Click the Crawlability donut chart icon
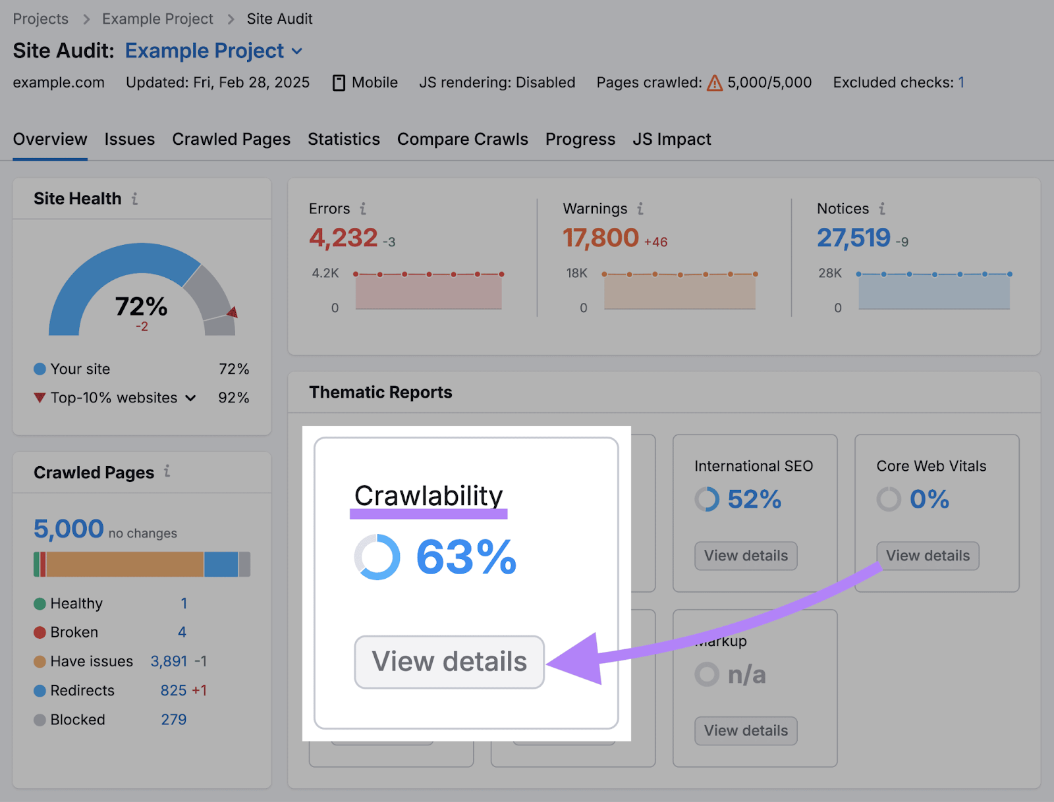This screenshot has height=802, width=1054. coord(377,556)
